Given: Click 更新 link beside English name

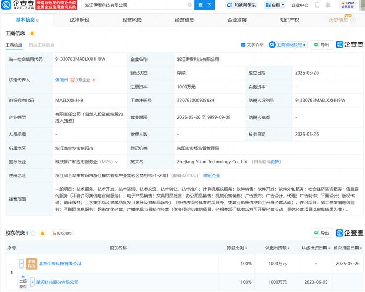Looking at the screenshot, I should pos(275,162).
